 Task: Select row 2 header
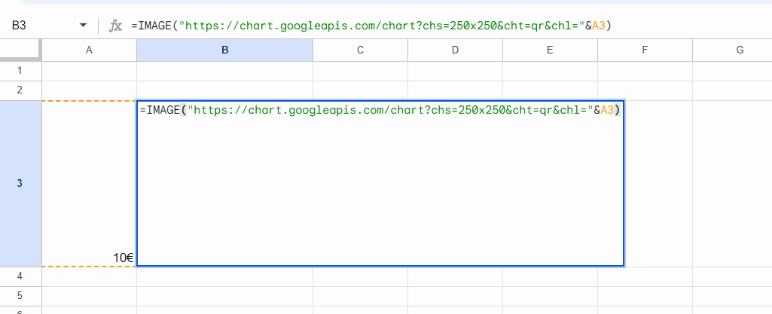click(x=20, y=90)
